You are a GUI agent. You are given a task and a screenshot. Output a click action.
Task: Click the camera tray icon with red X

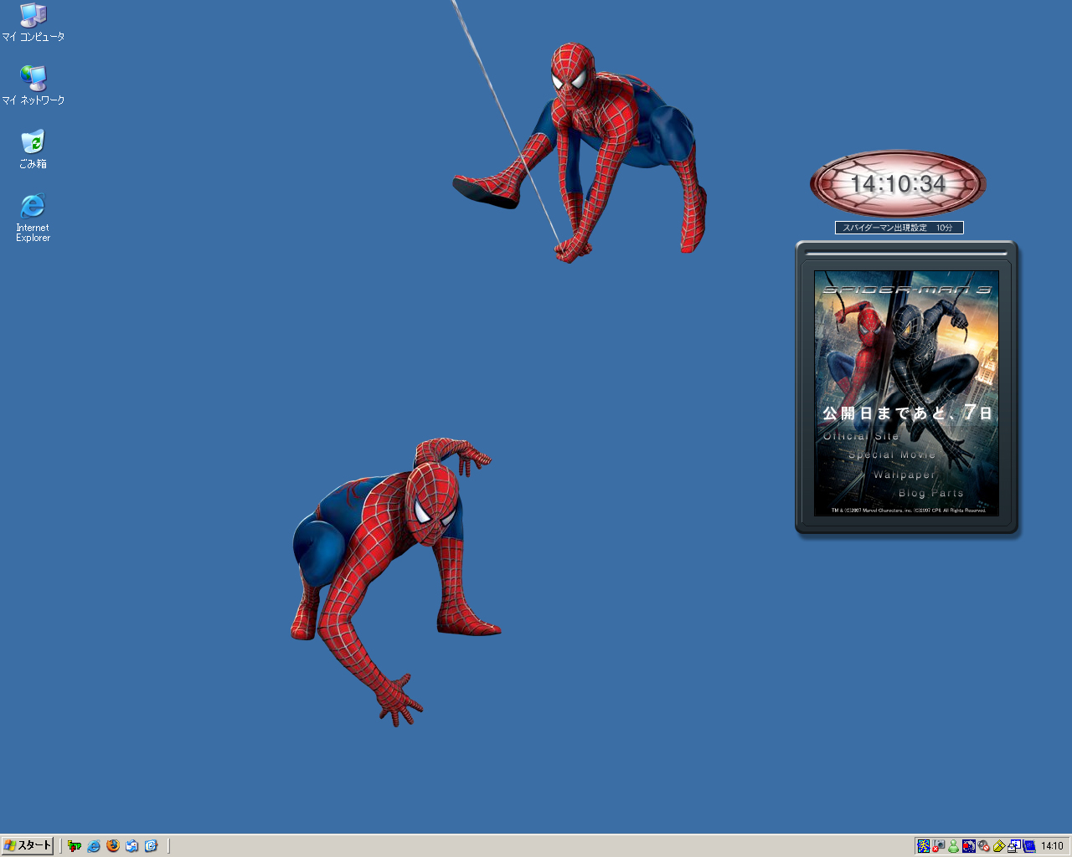tap(938, 846)
